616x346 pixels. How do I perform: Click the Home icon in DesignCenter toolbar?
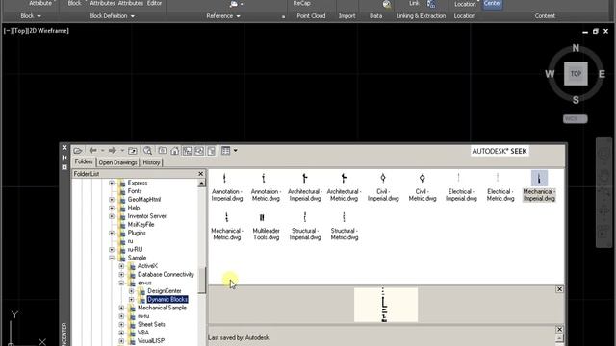pyautogui.click(x=175, y=151)
